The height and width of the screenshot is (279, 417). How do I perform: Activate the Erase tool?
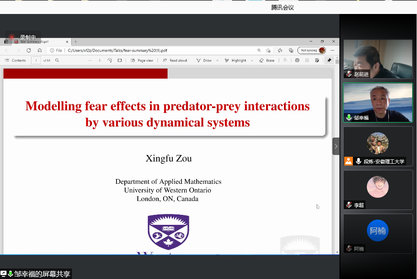(x=267, y=60)
